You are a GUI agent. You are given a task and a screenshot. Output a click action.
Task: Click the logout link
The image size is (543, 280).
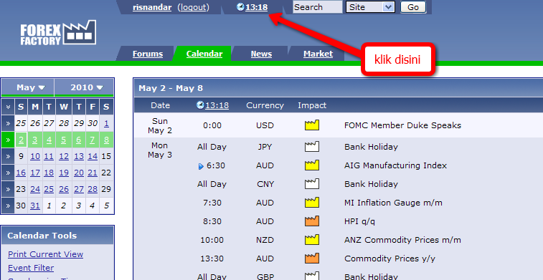193,7
